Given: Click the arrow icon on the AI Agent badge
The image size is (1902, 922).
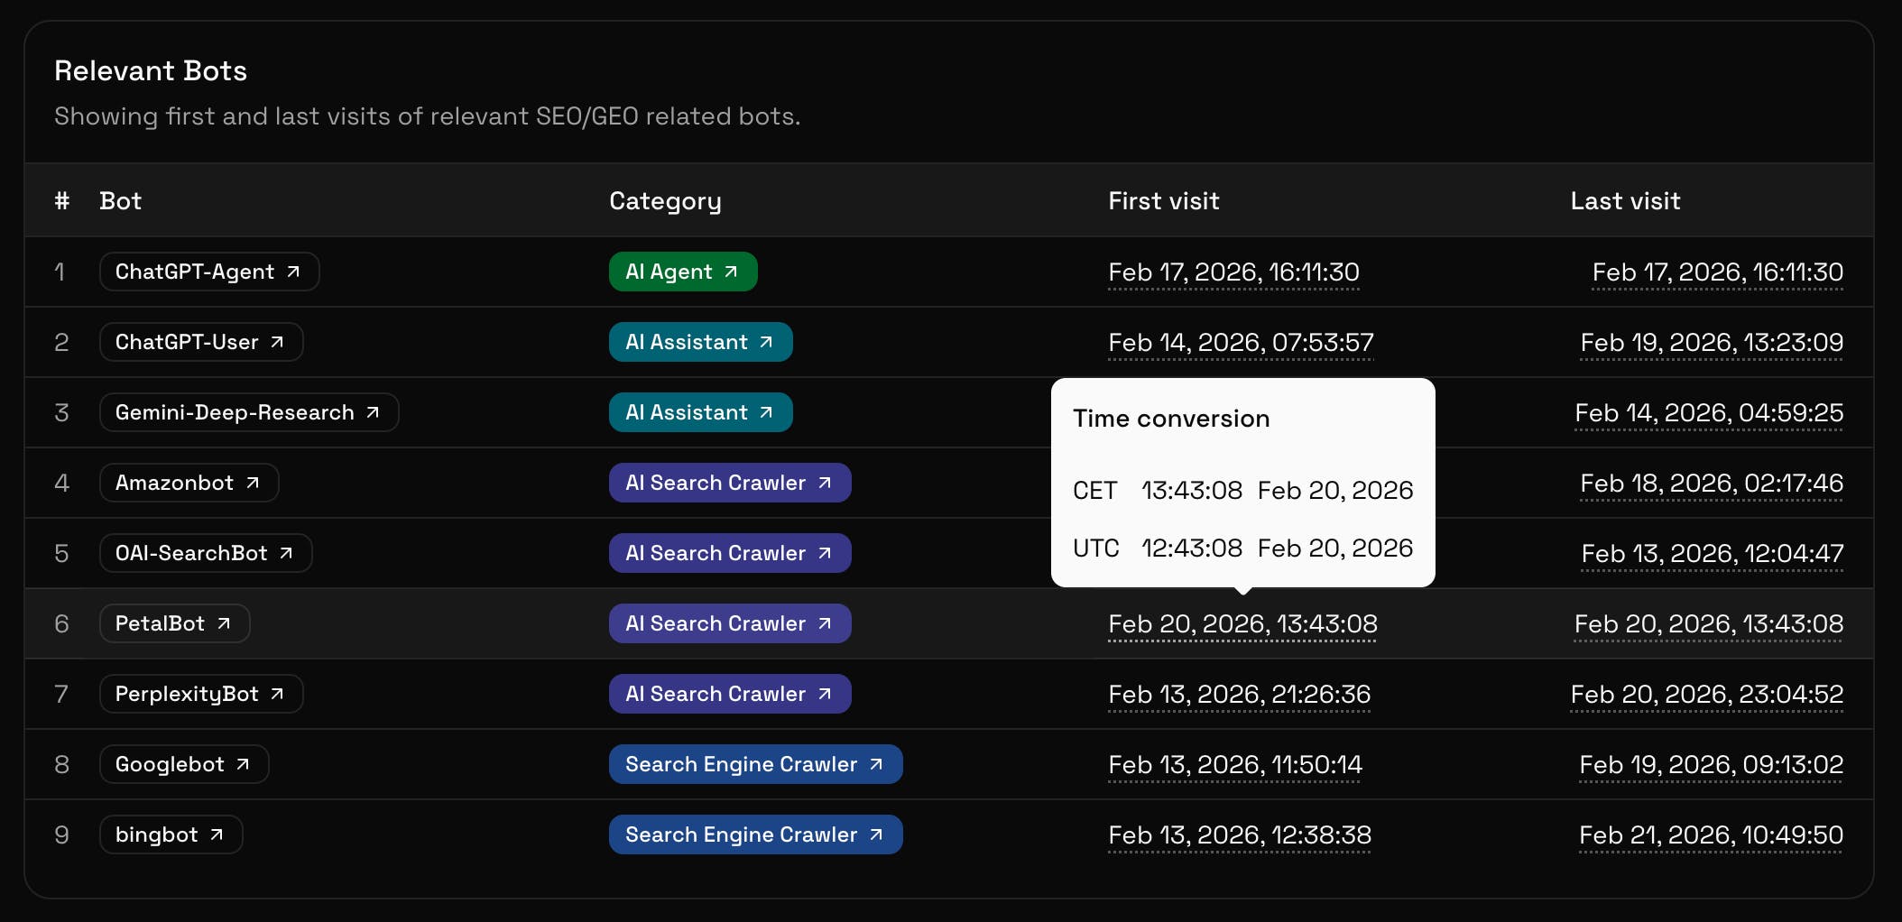Looking at the screenshot, I should (731, 272).
